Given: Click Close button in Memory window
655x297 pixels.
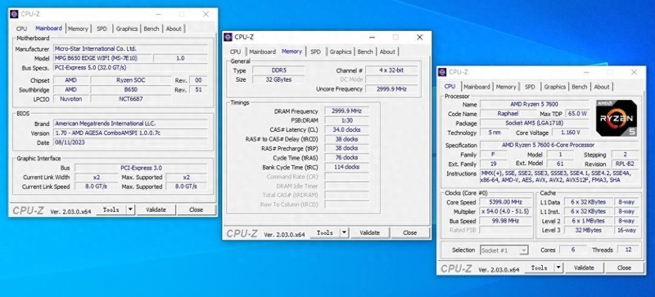Looking at the screenshot, I should point(410,232).
